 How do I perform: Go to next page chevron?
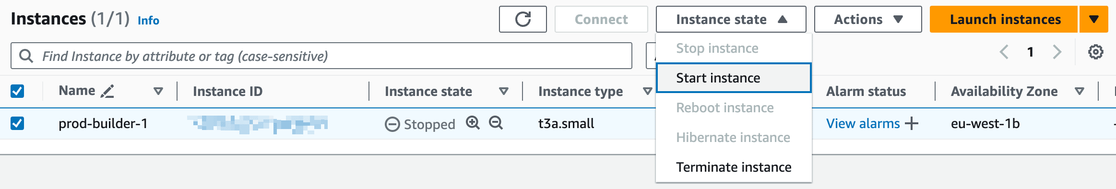pyautogui.click(x=1057, y=52)
